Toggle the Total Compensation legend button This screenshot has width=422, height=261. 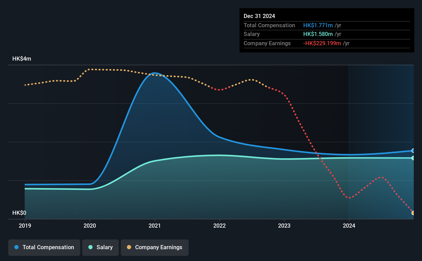tap(44, 247)
